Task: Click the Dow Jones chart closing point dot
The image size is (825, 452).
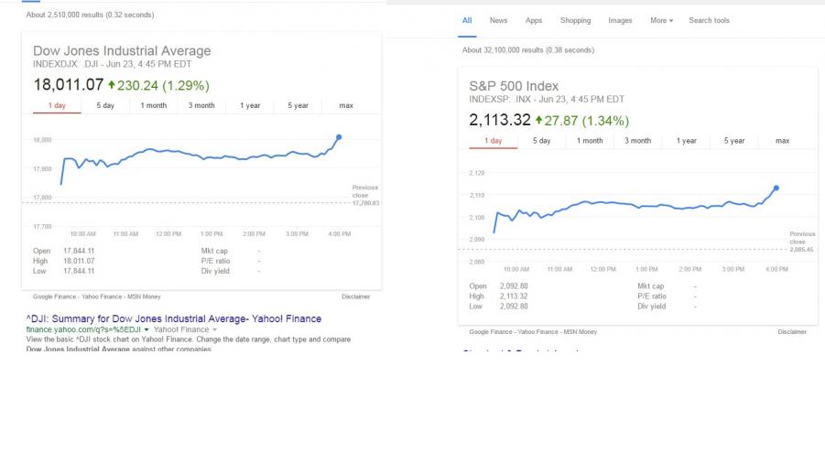Action: [x=339, y=136]
